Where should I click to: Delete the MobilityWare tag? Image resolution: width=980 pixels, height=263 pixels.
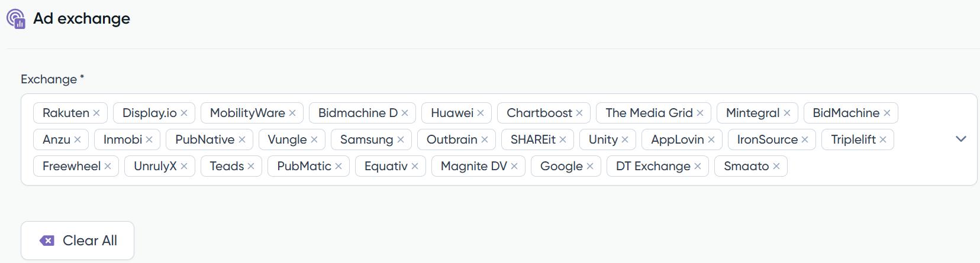click(292, 113)
